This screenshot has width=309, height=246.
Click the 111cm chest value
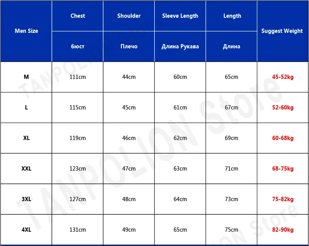(x=78, y=77)
